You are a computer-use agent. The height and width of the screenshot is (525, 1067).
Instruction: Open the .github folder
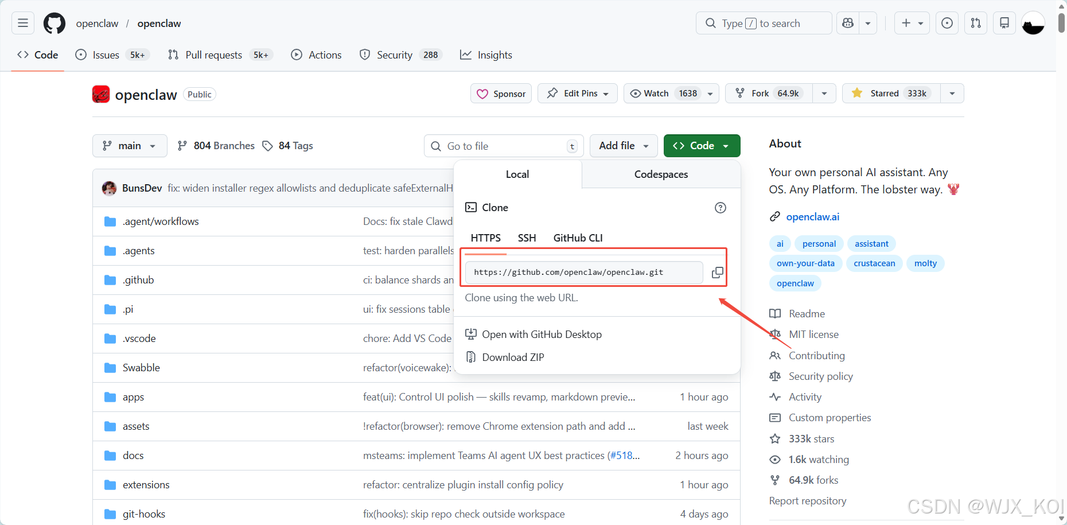[138, 280]
